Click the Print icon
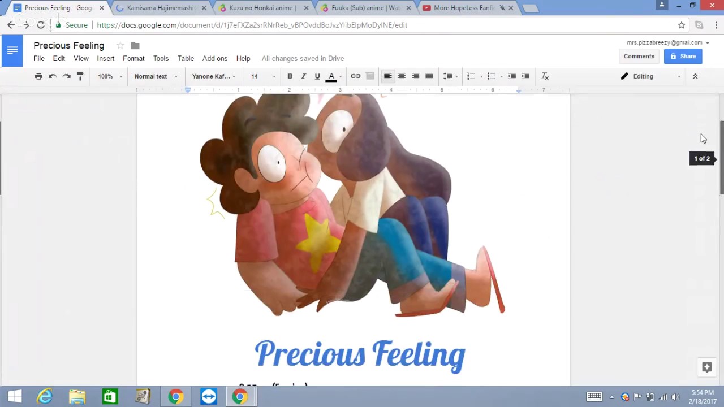The width and height of the screenshot is (724, 407). tap(38, 76)
